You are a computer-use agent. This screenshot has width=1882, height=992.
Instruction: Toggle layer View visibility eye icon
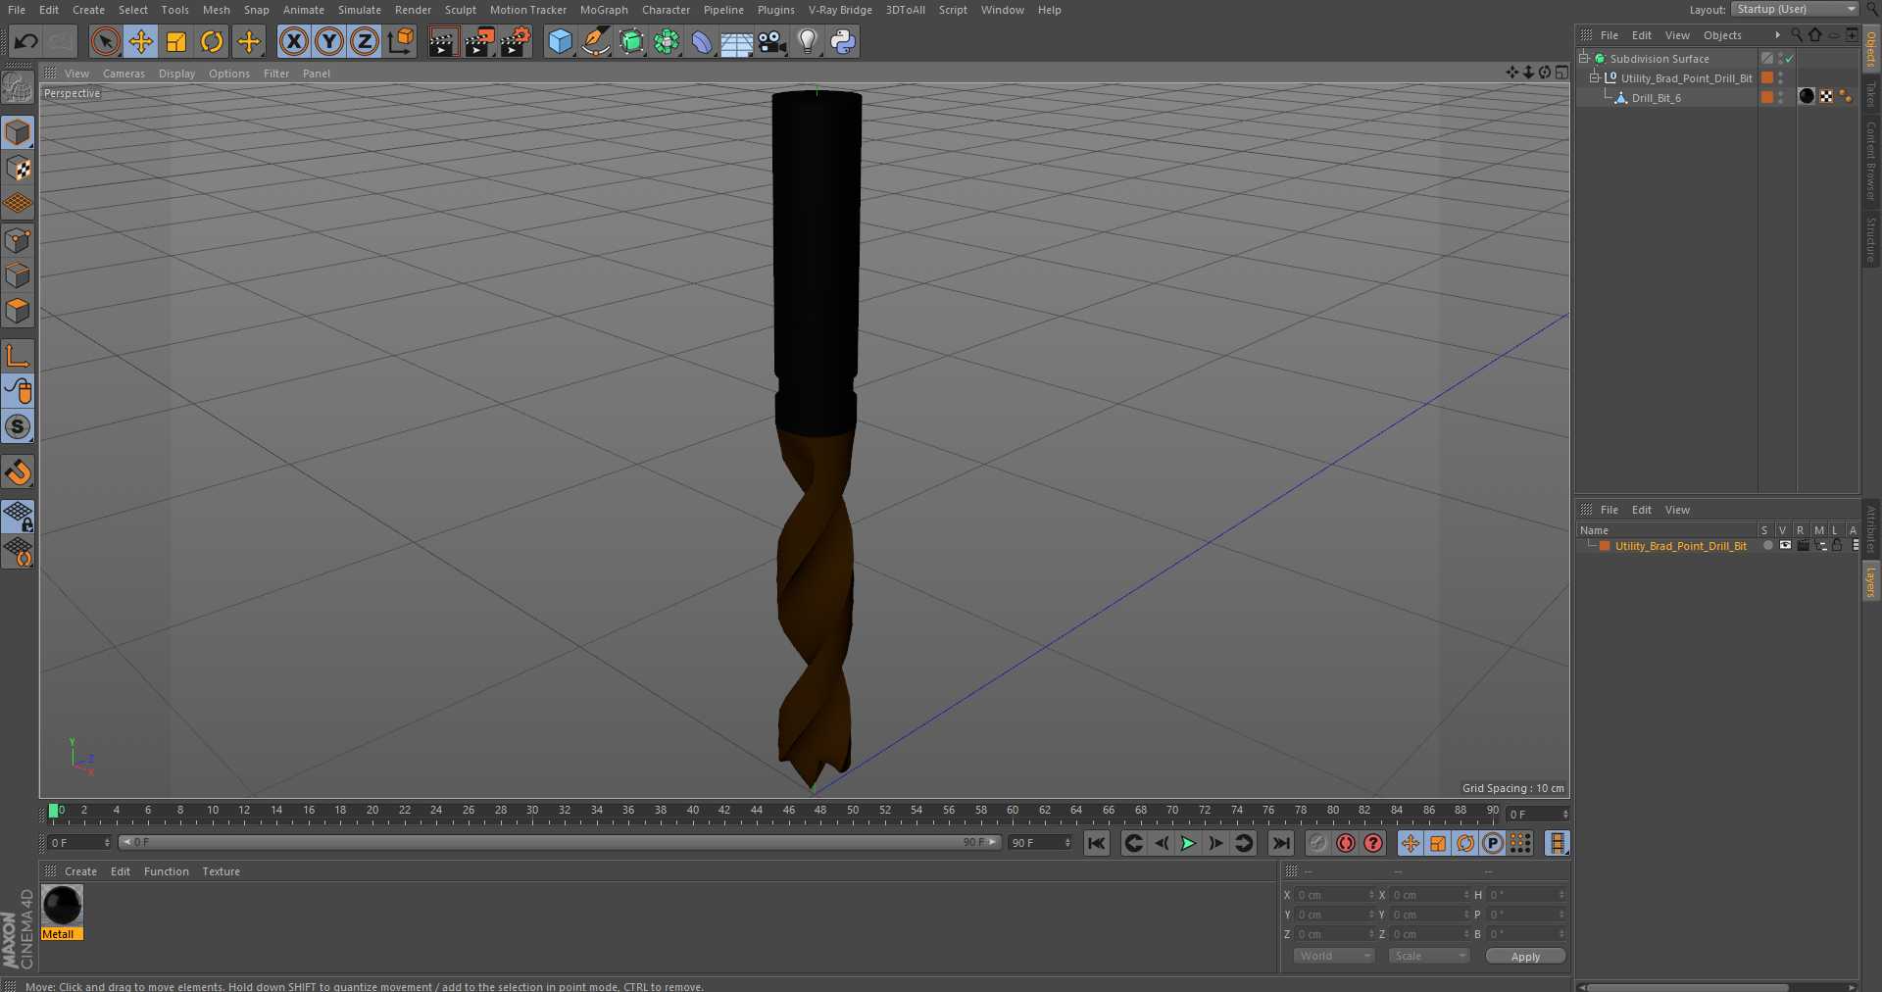1785,546
